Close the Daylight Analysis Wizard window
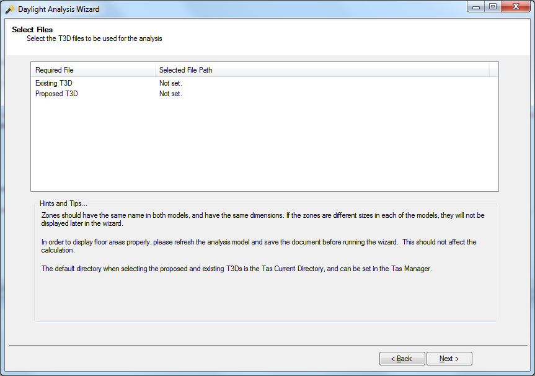The image size is (535, 376). pos(516,6)
